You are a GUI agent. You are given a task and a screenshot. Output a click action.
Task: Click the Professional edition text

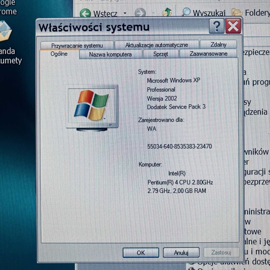161,89
